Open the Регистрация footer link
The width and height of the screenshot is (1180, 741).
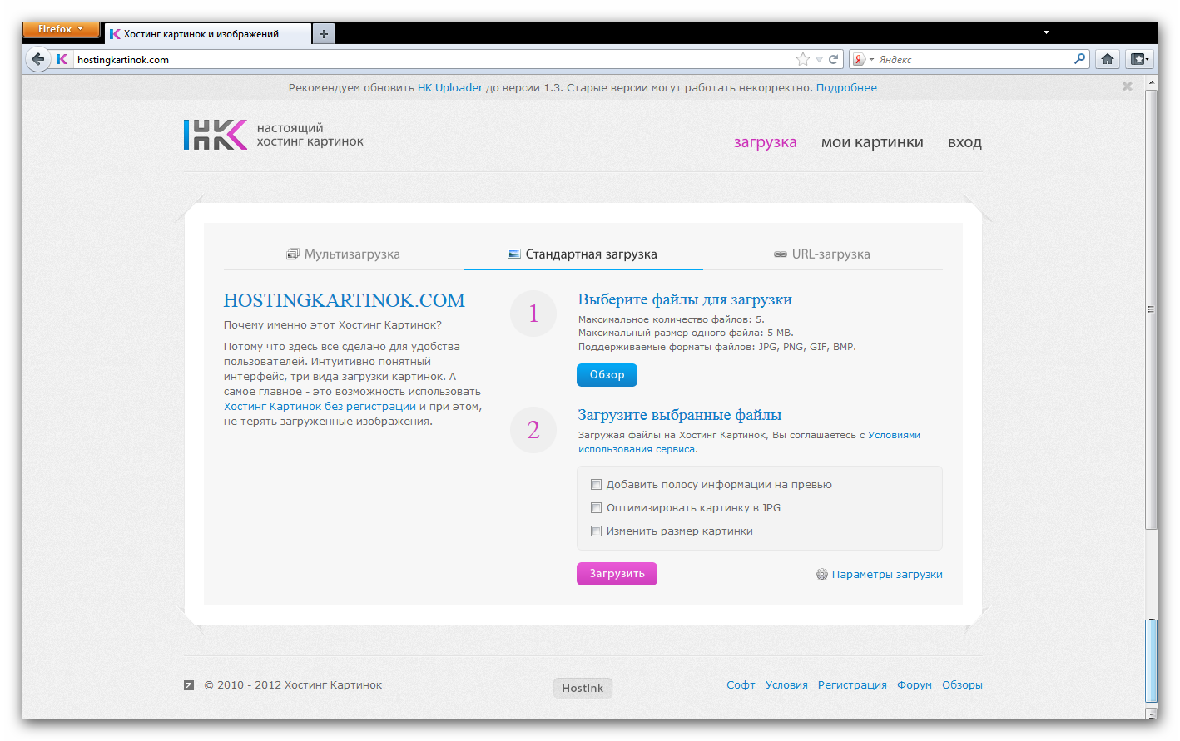point(852,685)
